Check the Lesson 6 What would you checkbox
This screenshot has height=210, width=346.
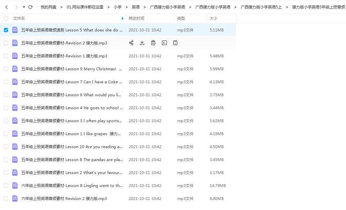click(x=6, y=95)
